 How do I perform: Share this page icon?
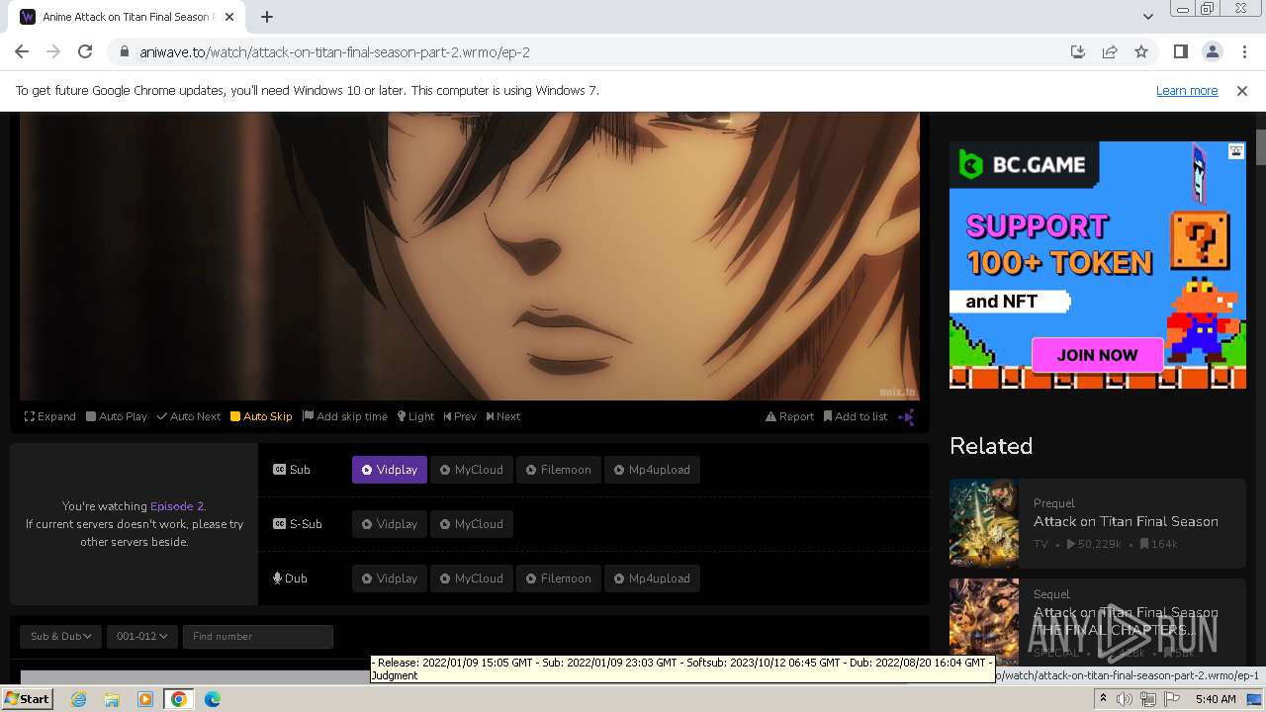1110,52
